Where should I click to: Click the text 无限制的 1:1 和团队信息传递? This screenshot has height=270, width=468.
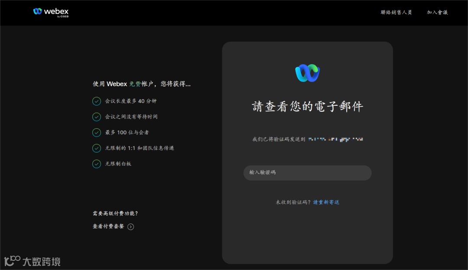click(140, 148)
